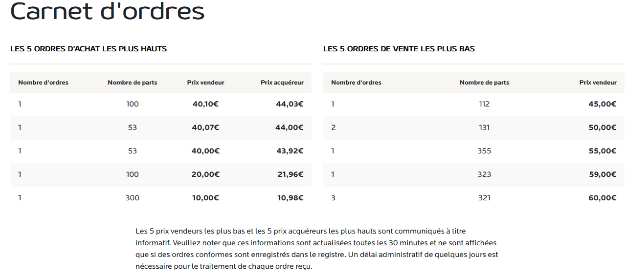Click 'Nombre de parts' header in buy table
Viewport: 626px width, 279px height.
[x=133, y=83]
